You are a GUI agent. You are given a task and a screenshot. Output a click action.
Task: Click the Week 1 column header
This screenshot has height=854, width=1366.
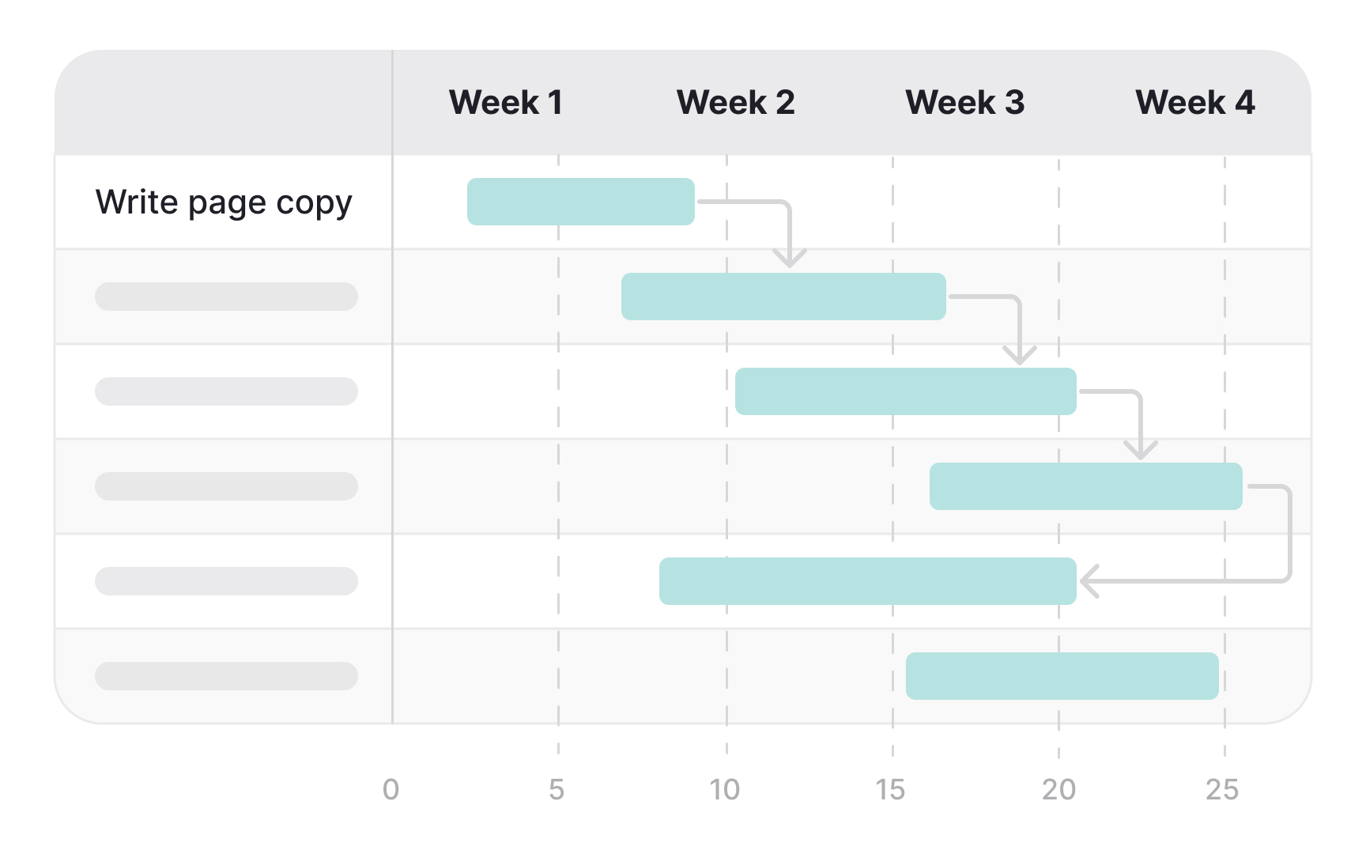(505, 103)
